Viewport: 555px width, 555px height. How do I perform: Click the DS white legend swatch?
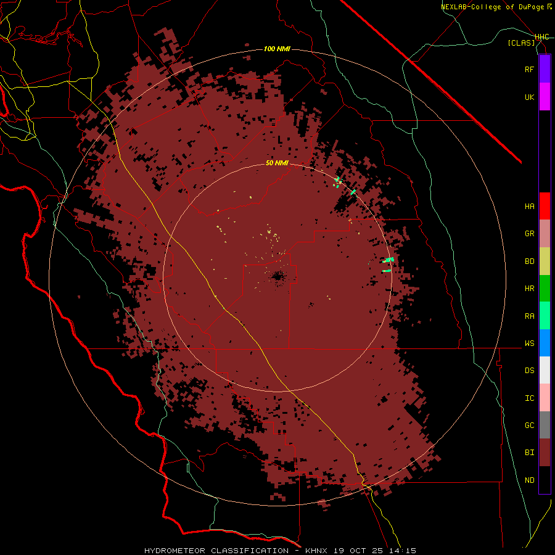click(x=545, y=370)
